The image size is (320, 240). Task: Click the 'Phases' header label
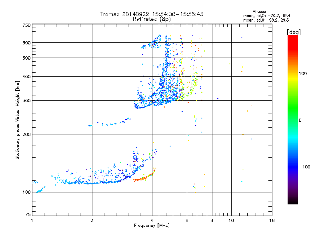point(259,12)
